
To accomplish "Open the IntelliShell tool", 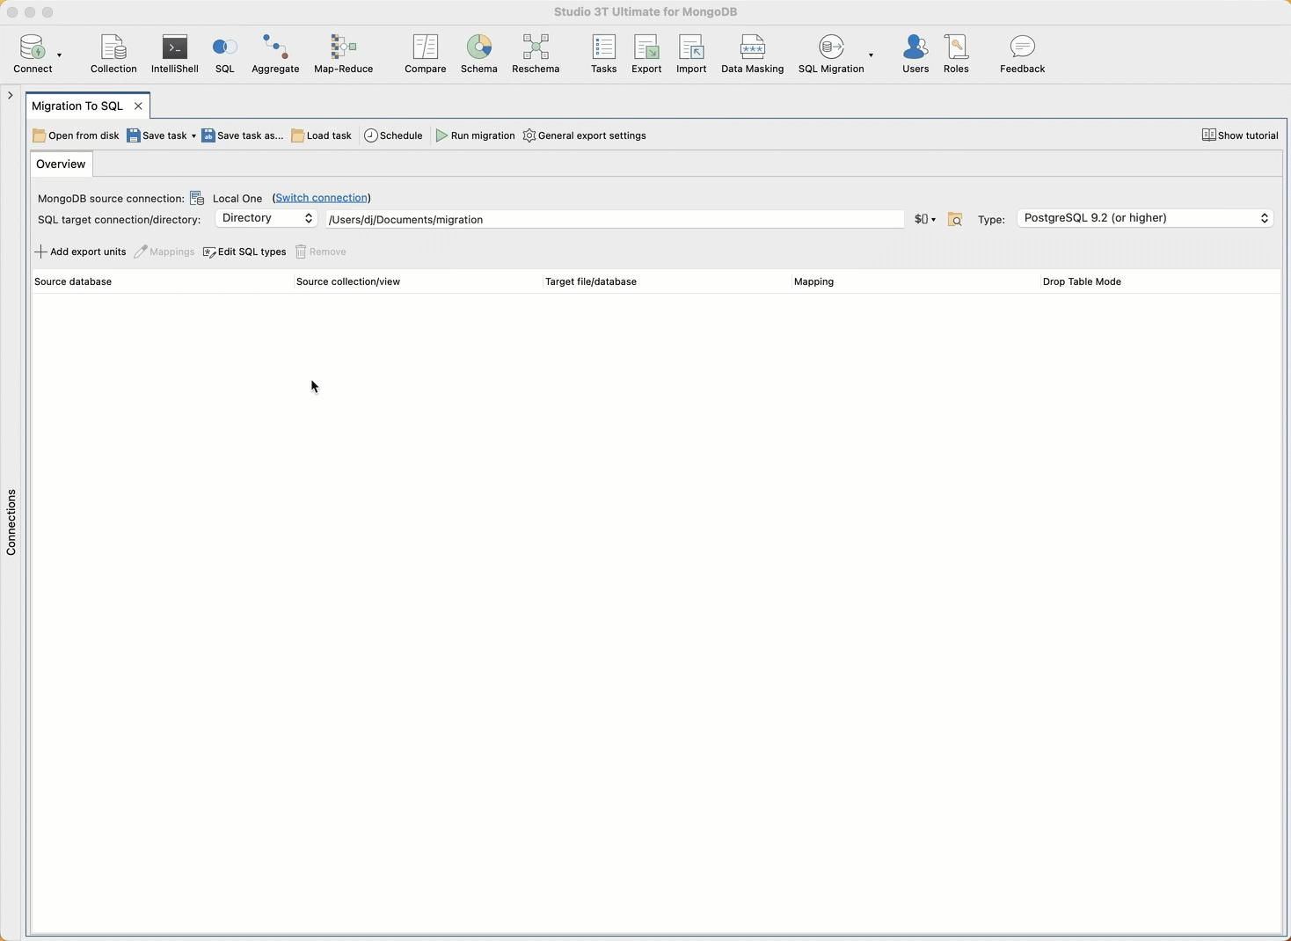I will coord(174,54).
